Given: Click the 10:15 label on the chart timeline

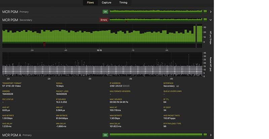Looking at the screenshot, I should 99,50.
